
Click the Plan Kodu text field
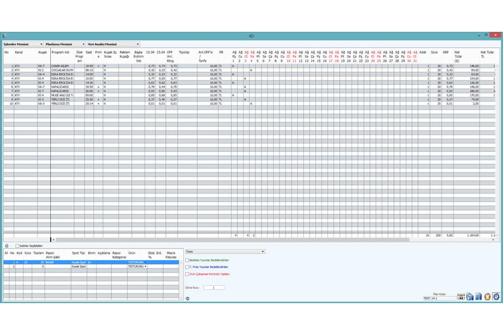tap(439, 298)
